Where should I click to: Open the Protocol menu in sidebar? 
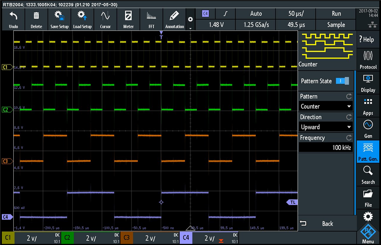click(x=368, y=60)
